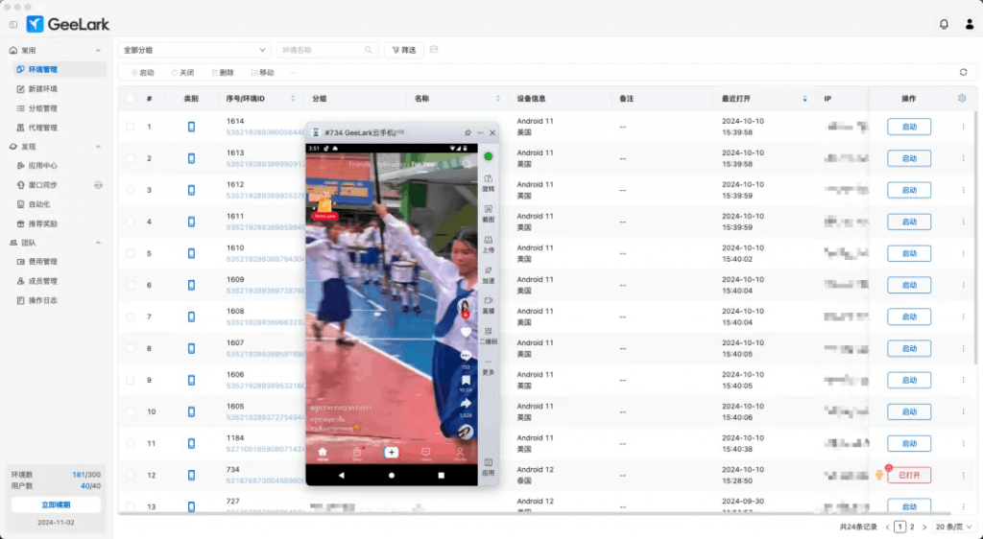Check the checkbox for row 12
This screenshot has width=983, height=539.
pyautogui.click(x=130, y=475)
